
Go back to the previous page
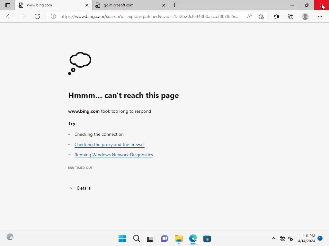click(9, 16)
